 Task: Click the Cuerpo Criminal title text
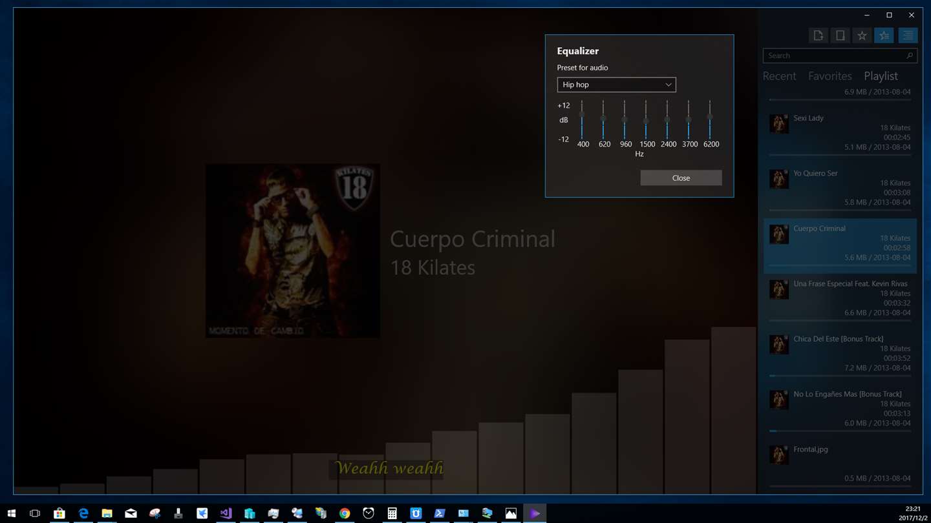click(x=473, y=239)
